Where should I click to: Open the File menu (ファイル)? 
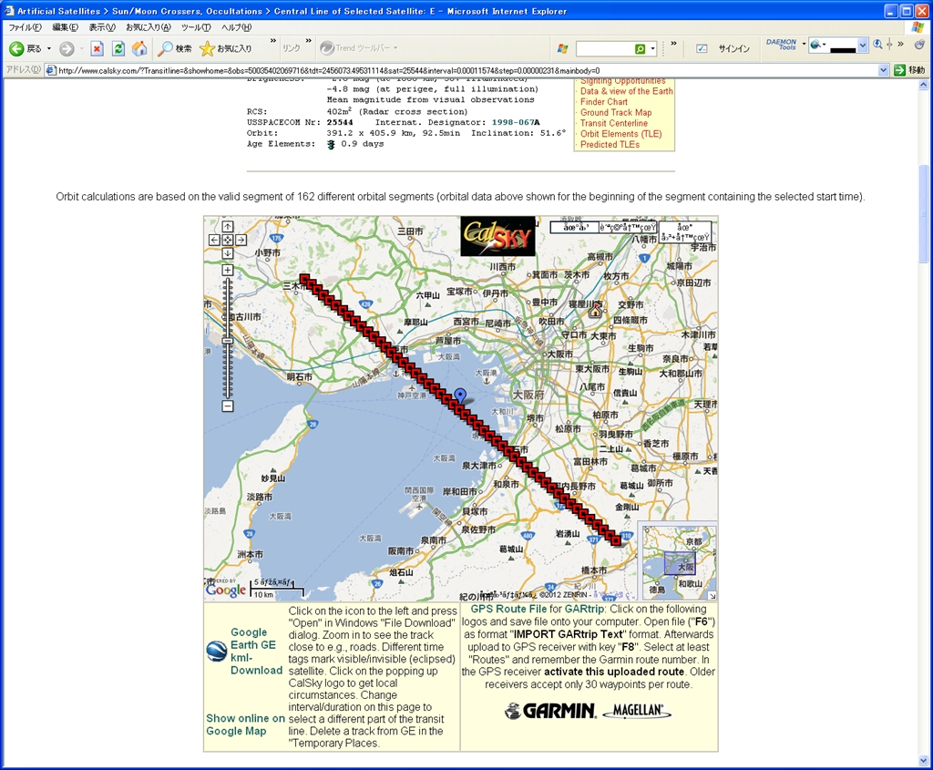click(x=25, y=27)
